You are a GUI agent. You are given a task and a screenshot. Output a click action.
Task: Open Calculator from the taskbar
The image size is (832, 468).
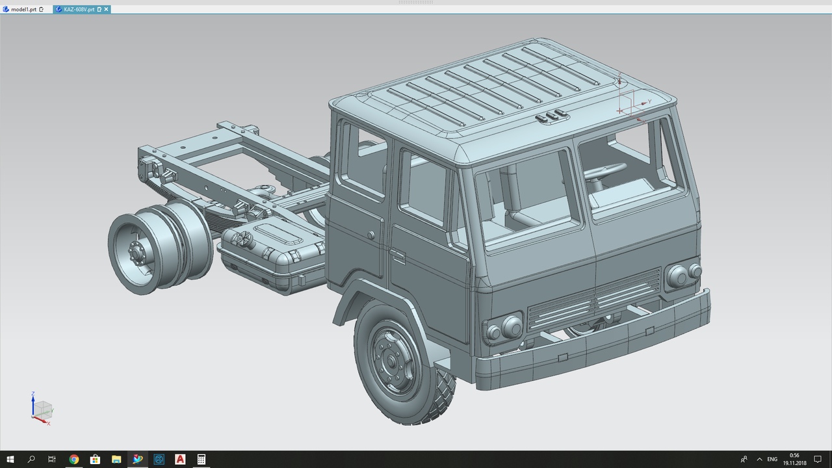(x=201, y=459)
